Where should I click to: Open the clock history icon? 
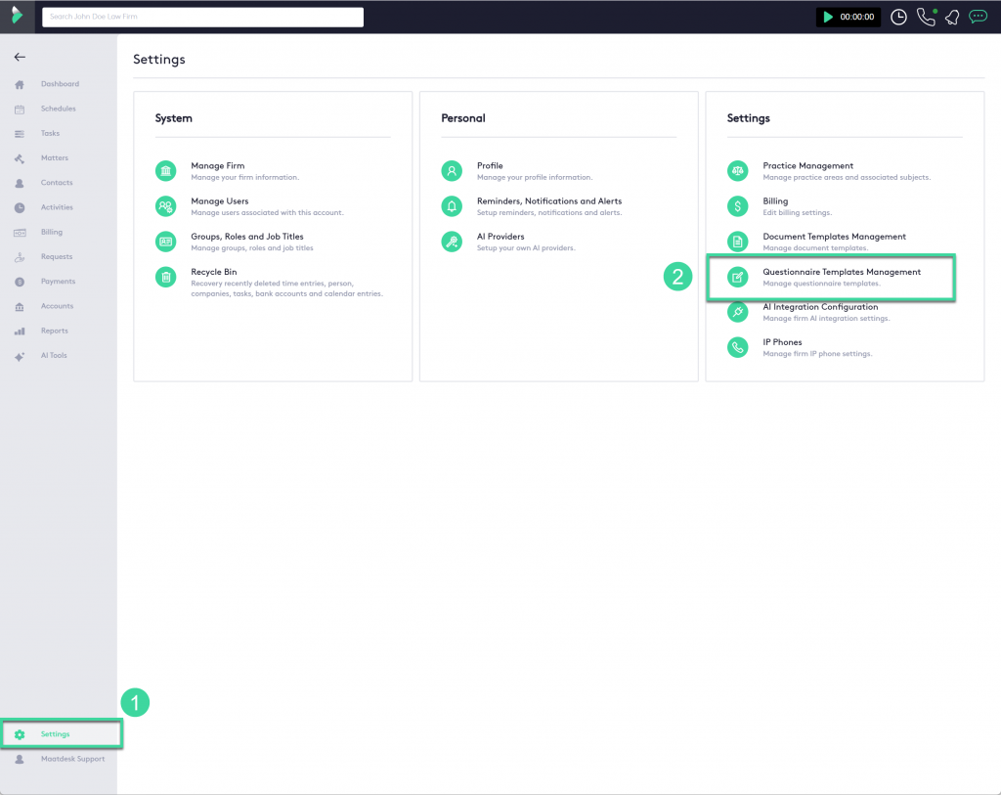[x=898, y=17]
